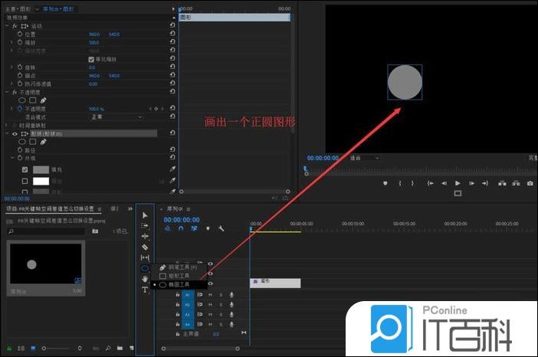Select the Razor tool in toolbar
This screenshot has height=357, width=538.
click(145, 247)
